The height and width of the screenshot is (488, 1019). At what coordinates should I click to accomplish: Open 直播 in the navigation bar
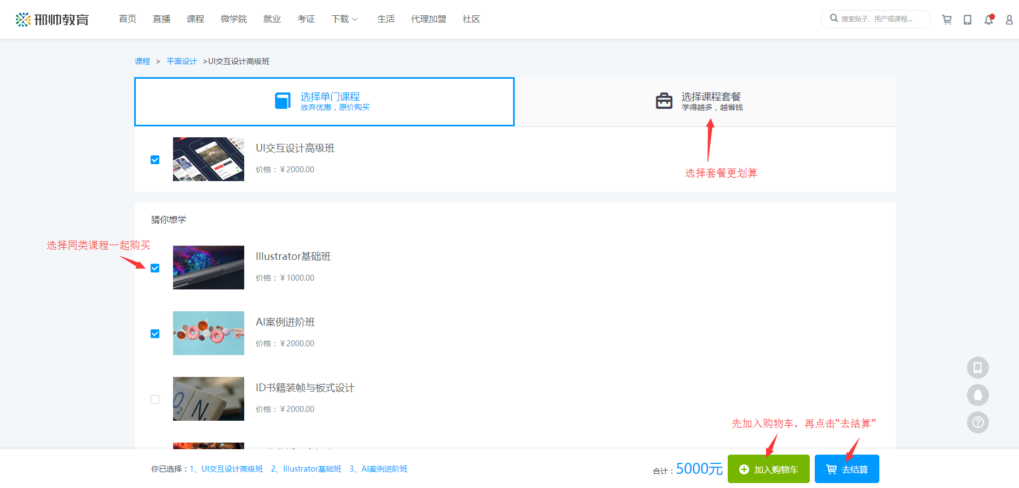point(162,19)
